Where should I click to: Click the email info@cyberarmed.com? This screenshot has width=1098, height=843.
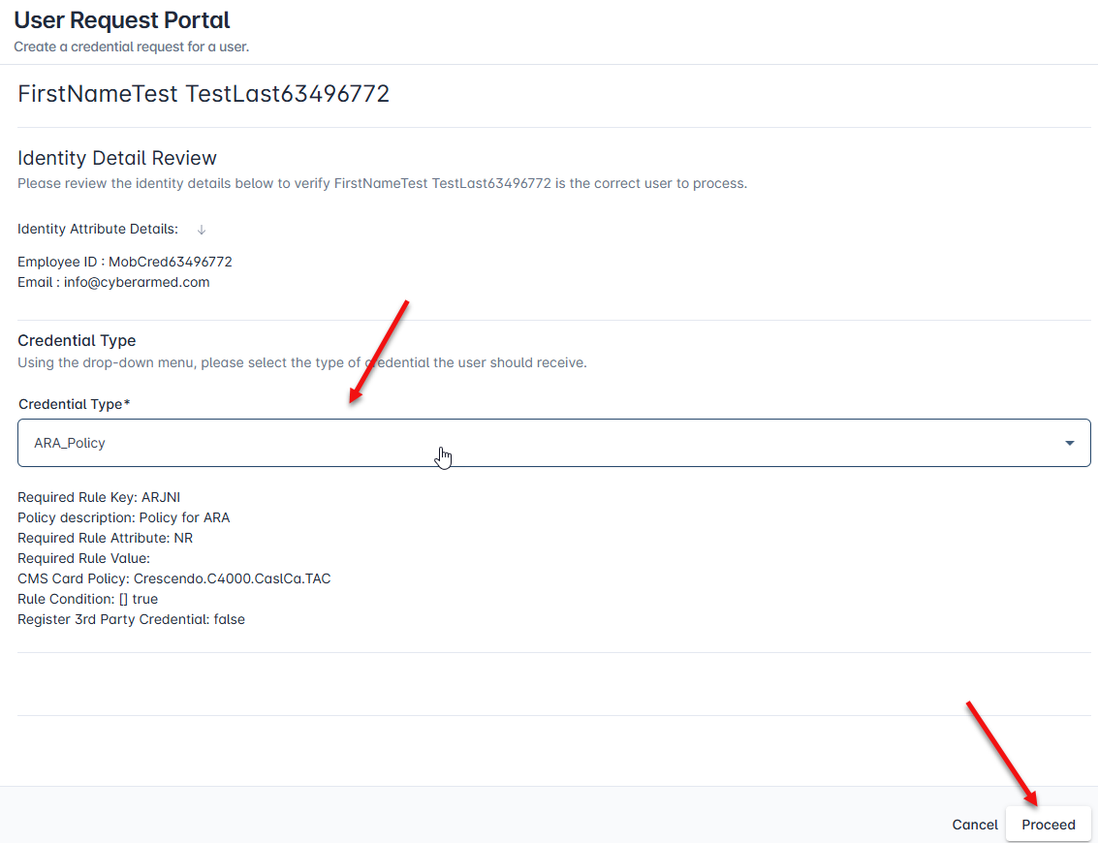pos(113,282)
